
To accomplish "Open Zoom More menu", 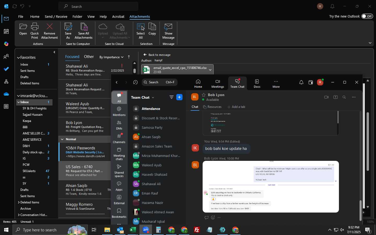I will [276, 84].
